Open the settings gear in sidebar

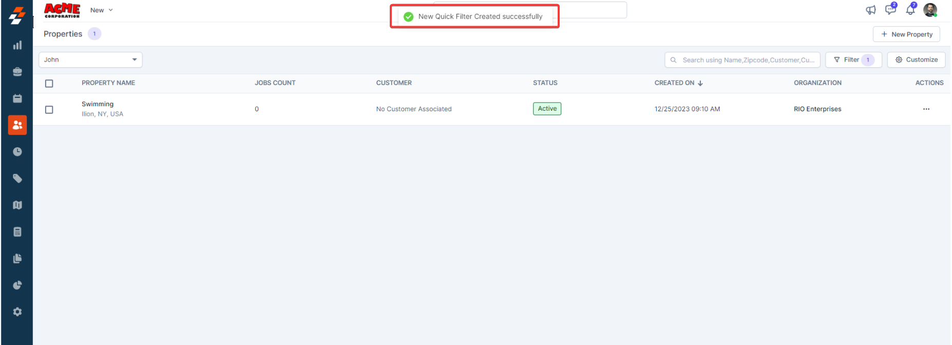point(17,312)
